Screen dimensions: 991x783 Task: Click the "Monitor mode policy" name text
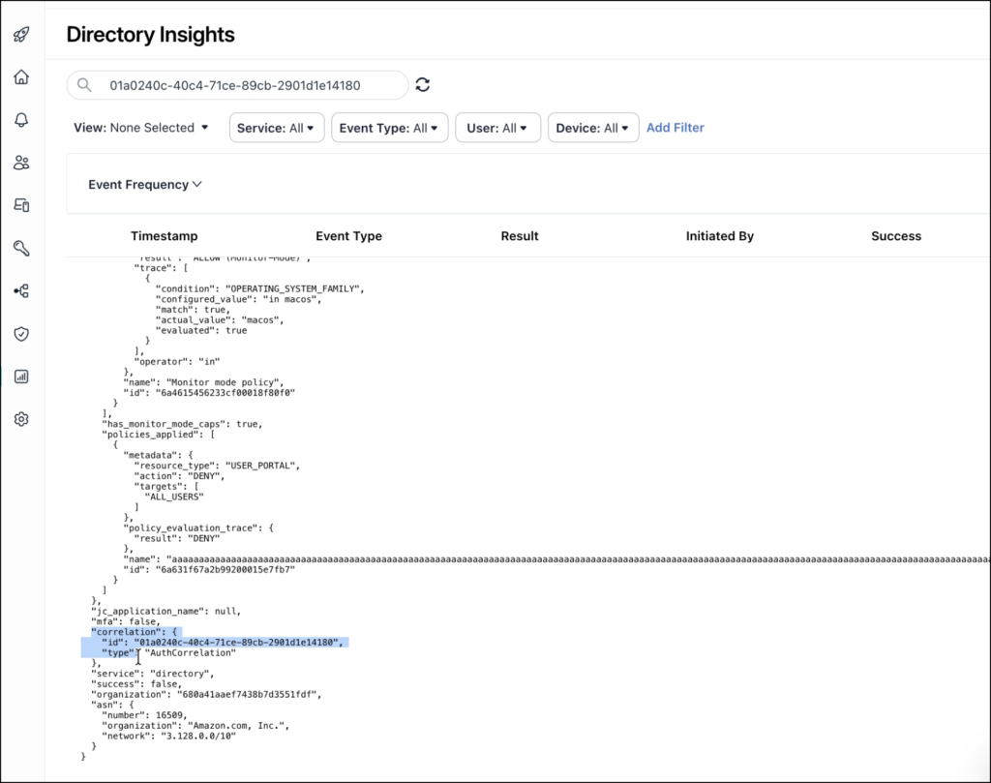(x=225, y=382)
